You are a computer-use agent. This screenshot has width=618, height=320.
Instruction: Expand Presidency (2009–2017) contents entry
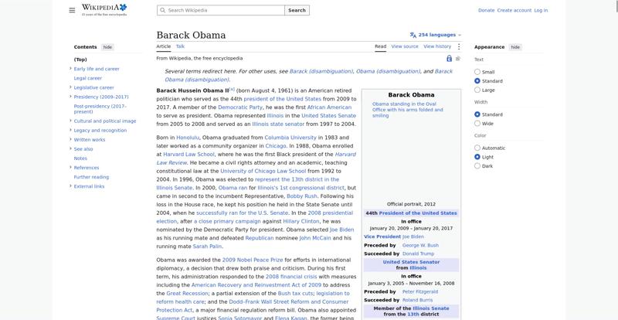pyautogui.click(x=70, y=97)
